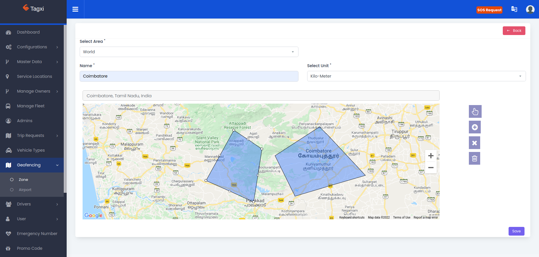Screen dimensions: 539x257
Task: Click the red Back button
Action: click(x=514, y=31)
